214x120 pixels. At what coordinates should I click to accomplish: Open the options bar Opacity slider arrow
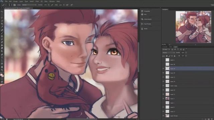48,5
